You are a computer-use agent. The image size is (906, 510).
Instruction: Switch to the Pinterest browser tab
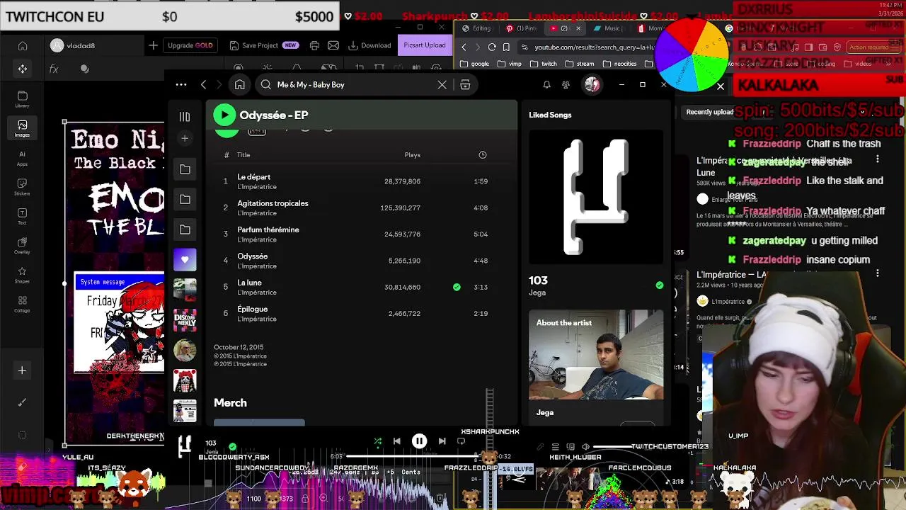[522, 28]
